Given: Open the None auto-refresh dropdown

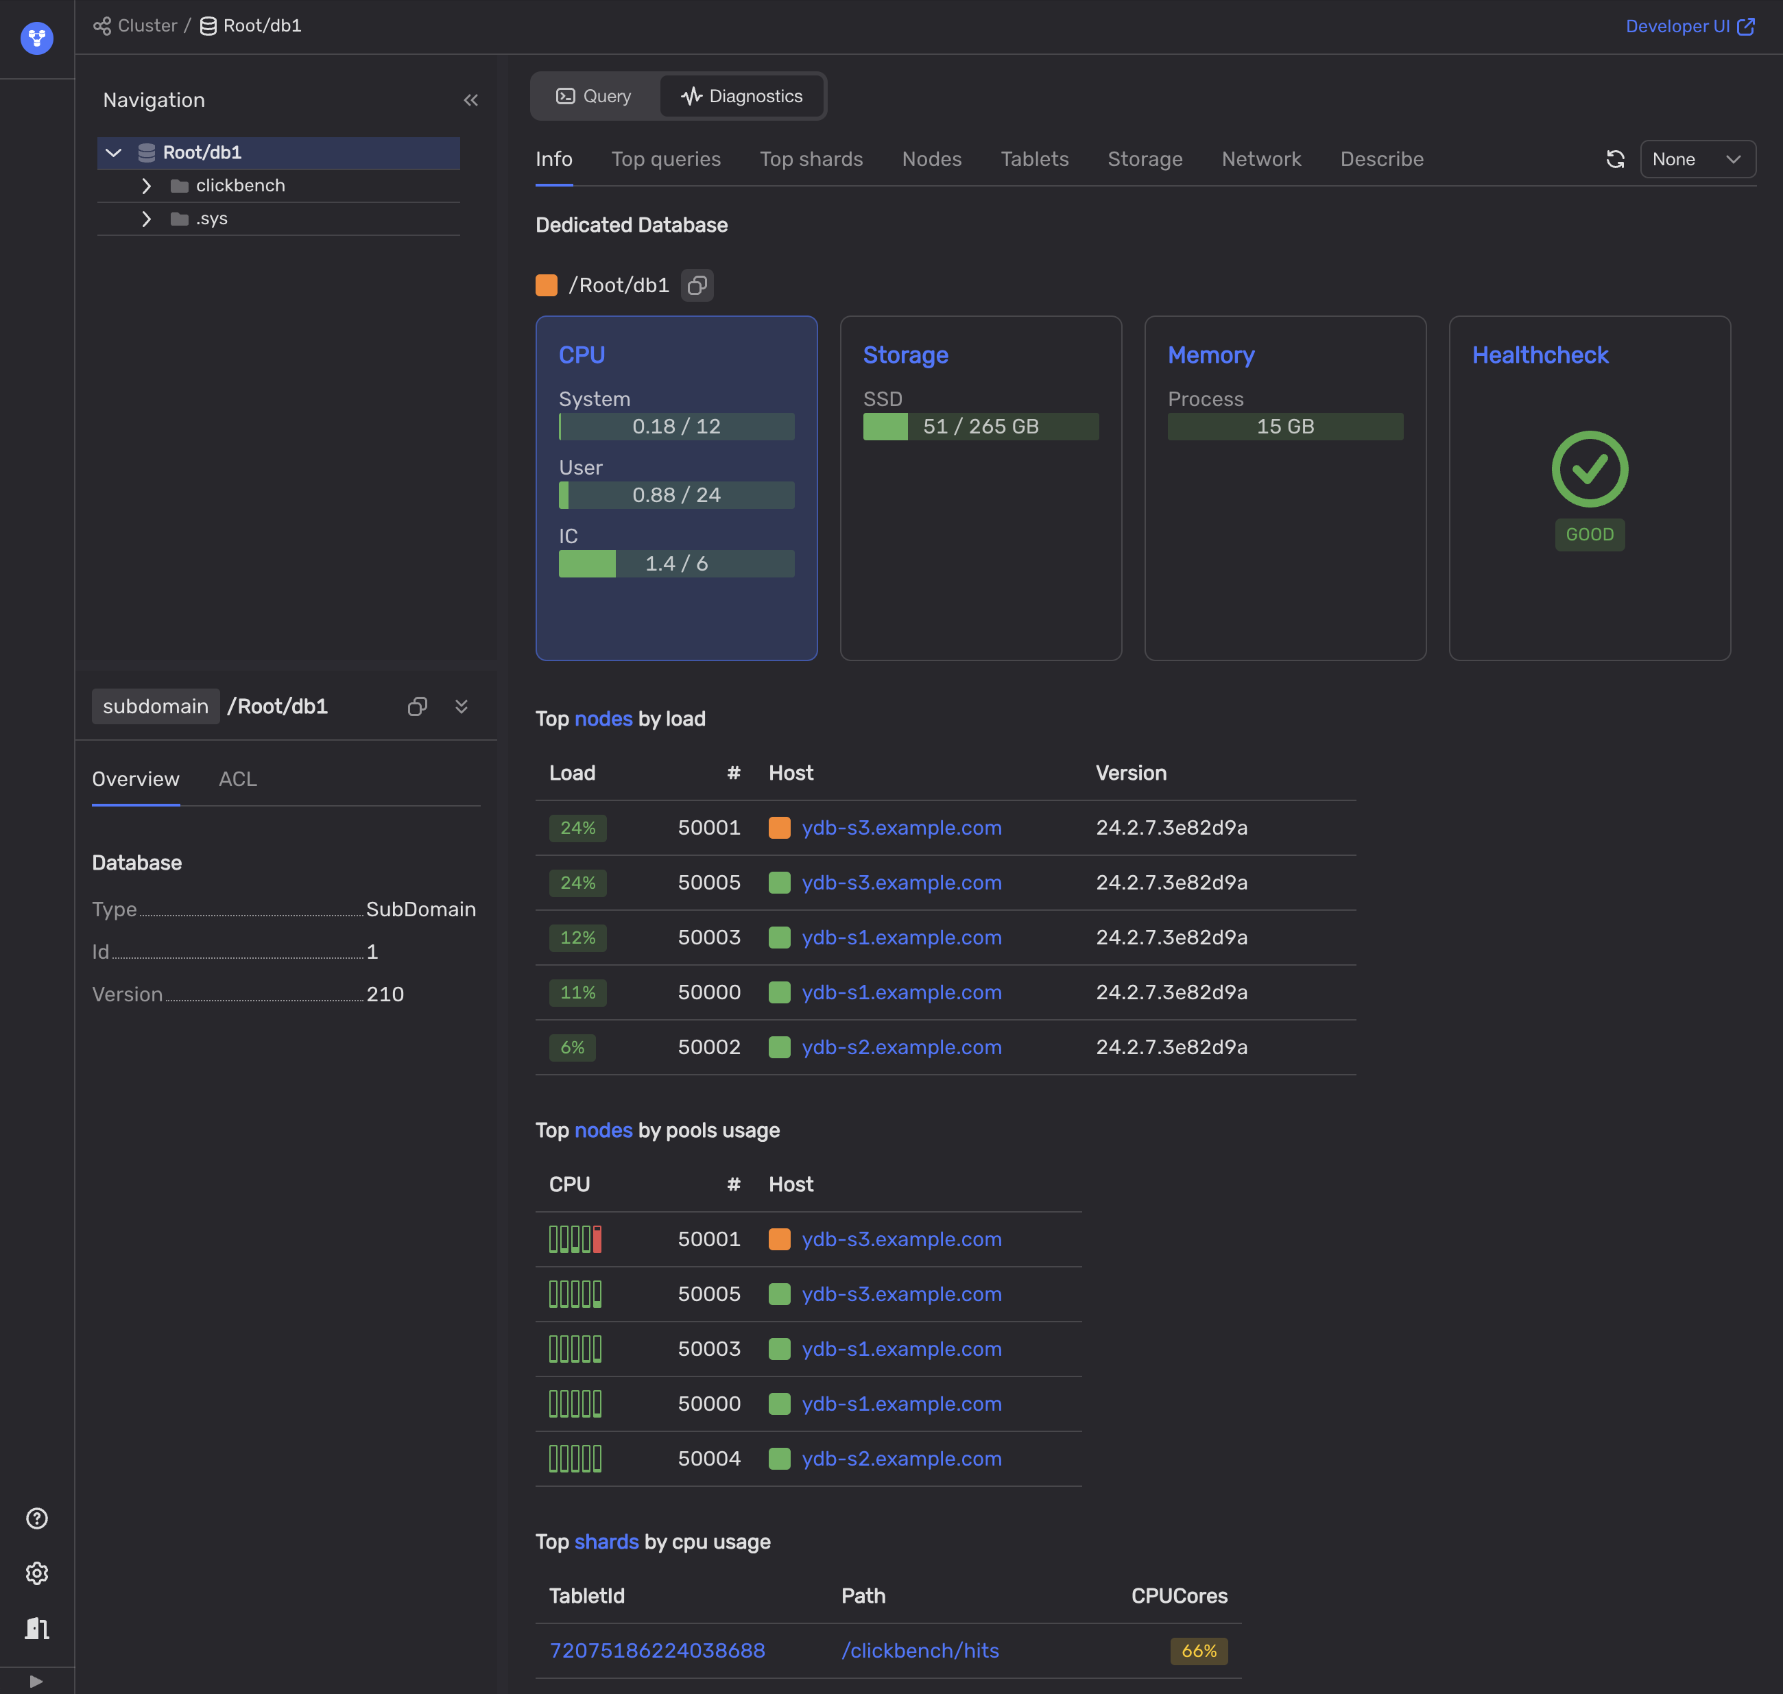Looking at the screenshot, I should point(1697,159).
